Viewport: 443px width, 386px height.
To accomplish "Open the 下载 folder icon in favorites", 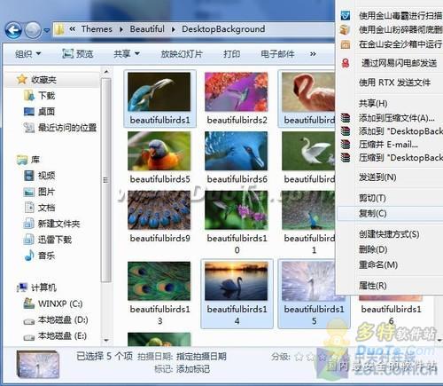I will [29, 96].
